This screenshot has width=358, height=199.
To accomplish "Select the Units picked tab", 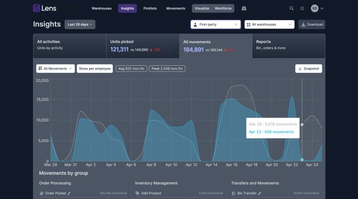I will coord(142,46).
